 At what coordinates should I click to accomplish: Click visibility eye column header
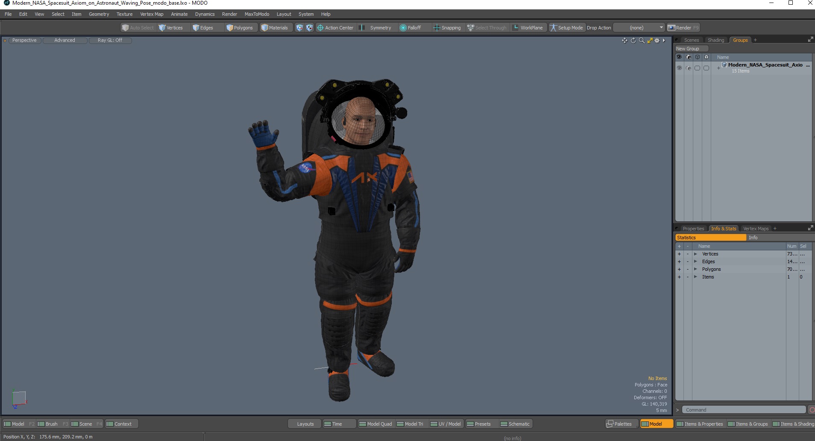coord(679,57)
